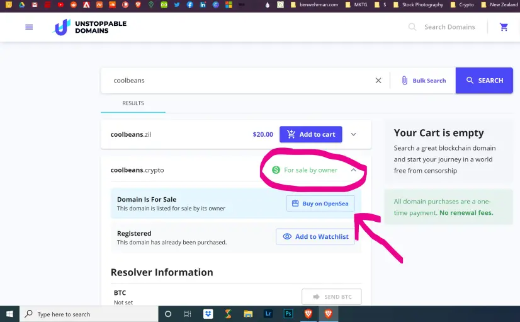
Task: Open Duolingo bookmark
Action: (x=164, y=4)
